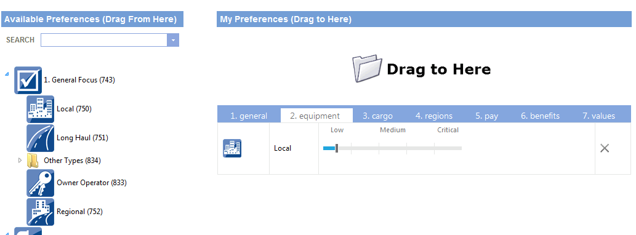Select the 1. General Focus (743) label
Image resolution: width=636 pixels, height=235 pixels.
coord(79,80)
